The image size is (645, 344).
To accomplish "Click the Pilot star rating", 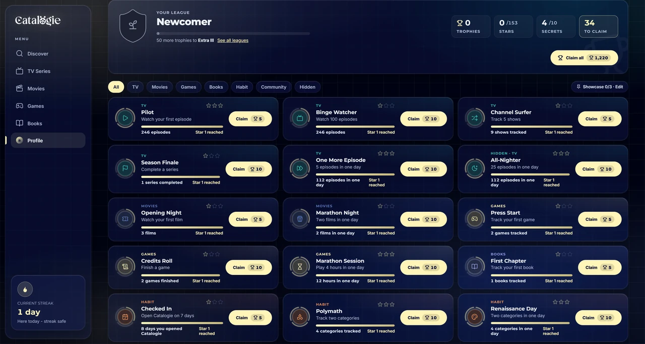I will coord(214,105).
